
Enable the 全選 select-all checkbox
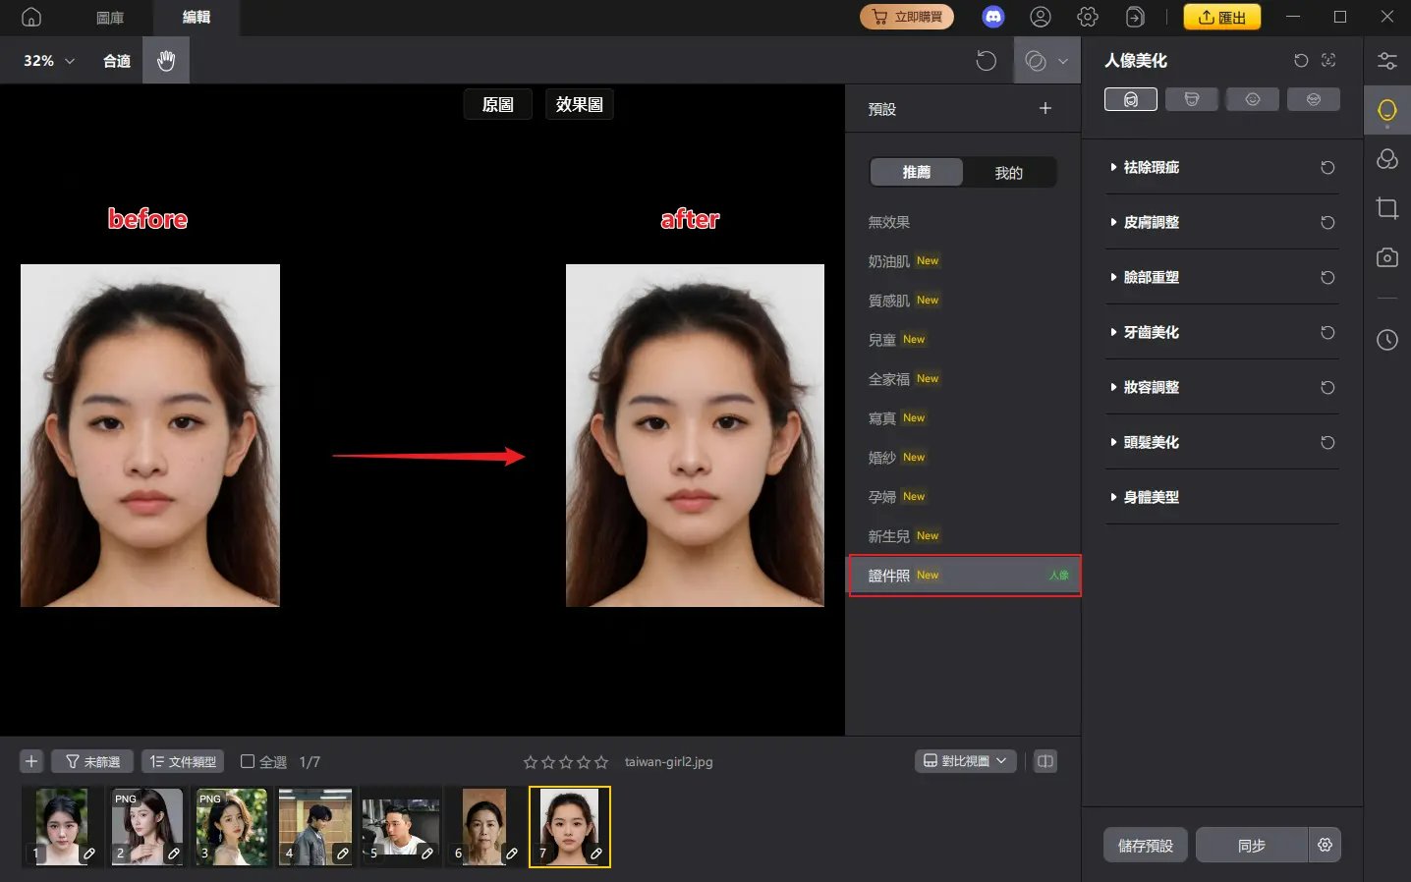248,761
